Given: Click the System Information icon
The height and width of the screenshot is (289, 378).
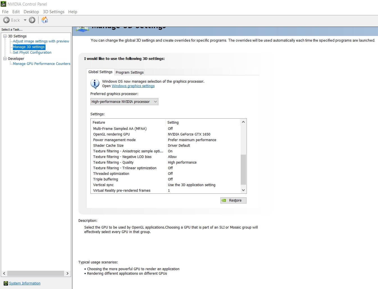Looking at the screenshot, I should coord(6,283).
